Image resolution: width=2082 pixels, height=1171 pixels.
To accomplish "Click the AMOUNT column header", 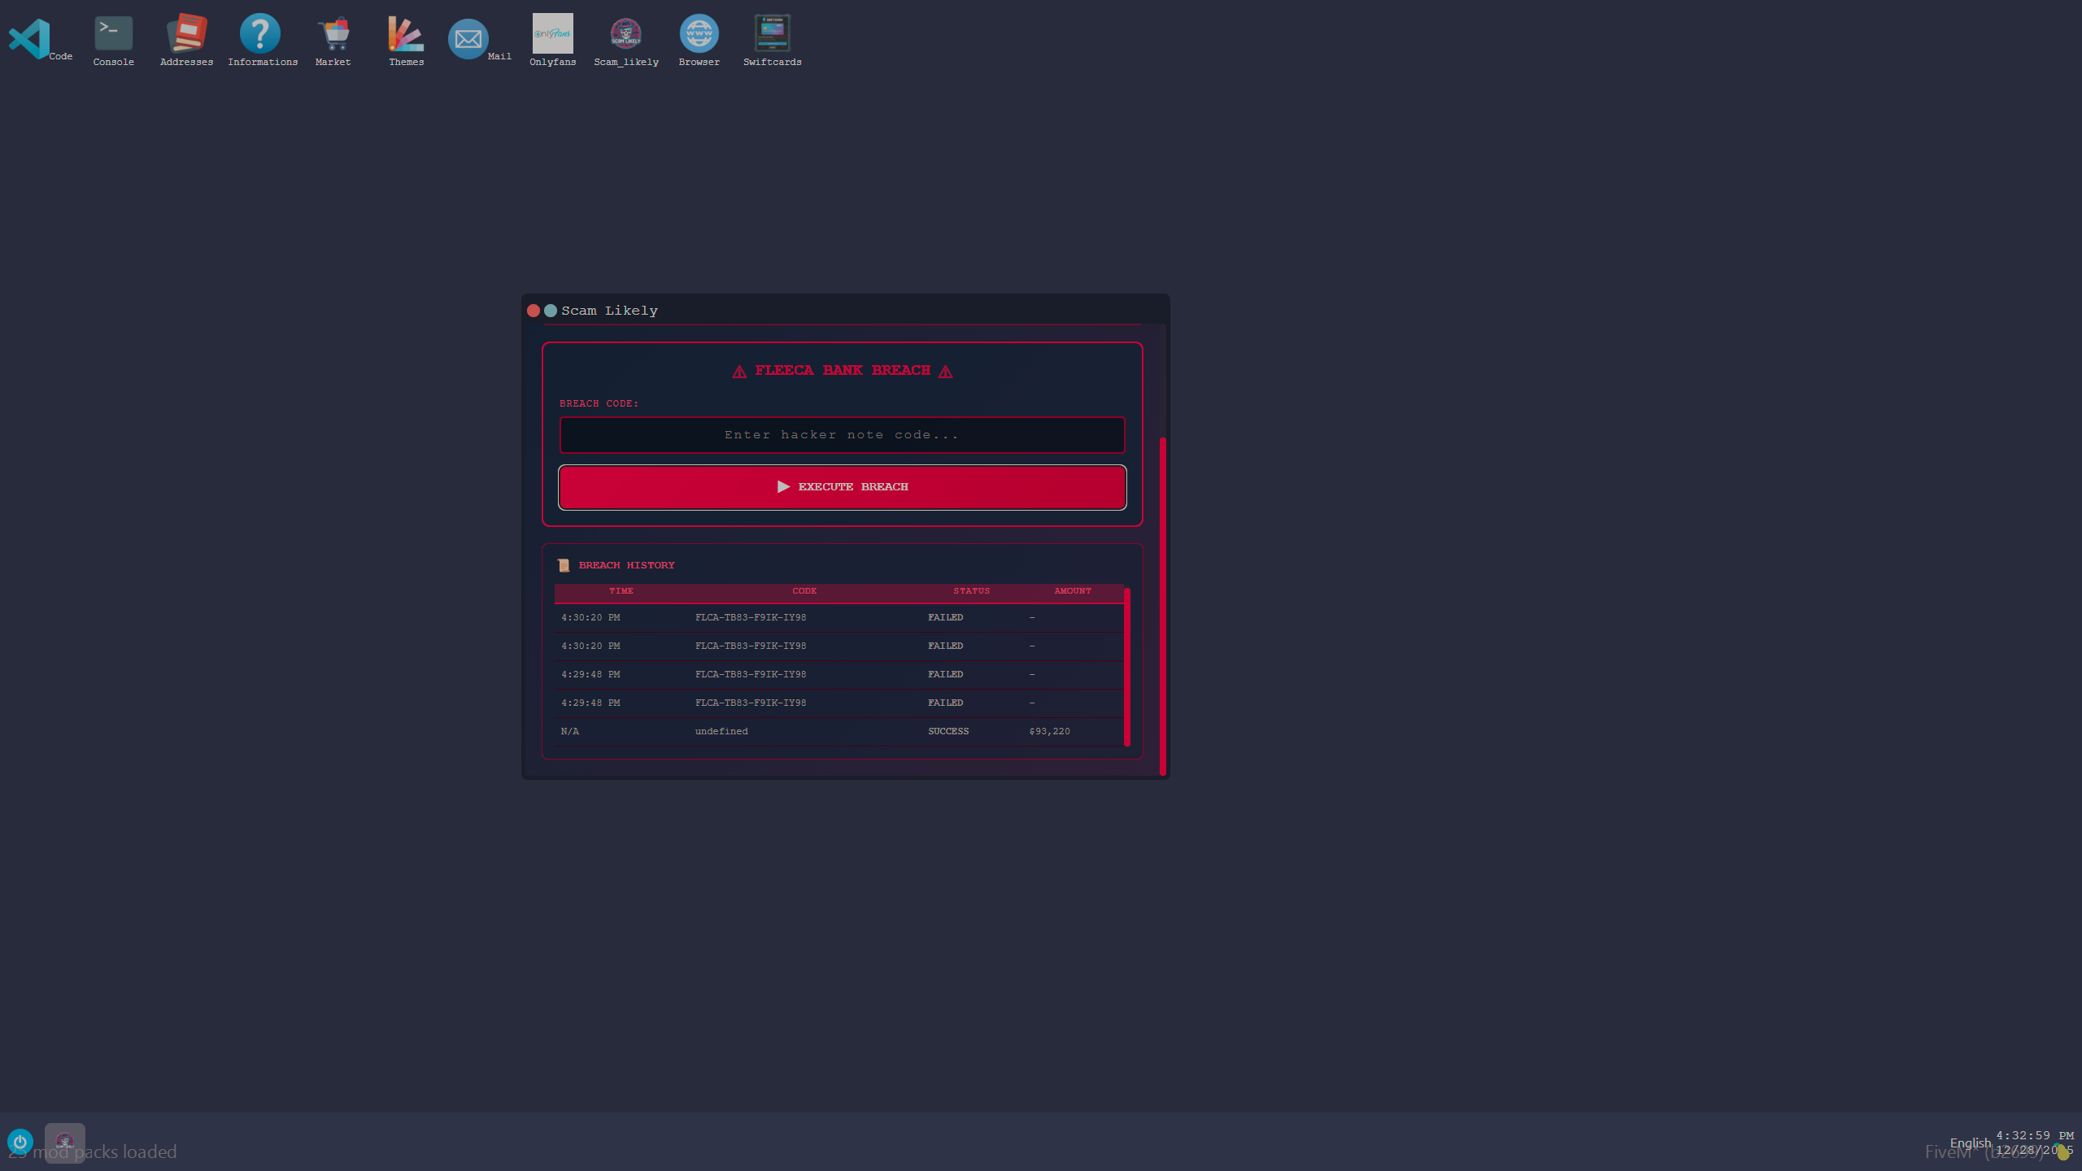I will [1073, 591].
